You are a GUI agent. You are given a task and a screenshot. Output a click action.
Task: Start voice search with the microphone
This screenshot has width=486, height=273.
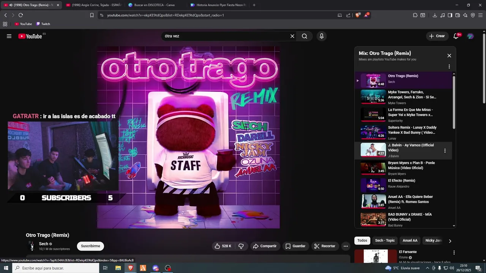click(322, 36)
